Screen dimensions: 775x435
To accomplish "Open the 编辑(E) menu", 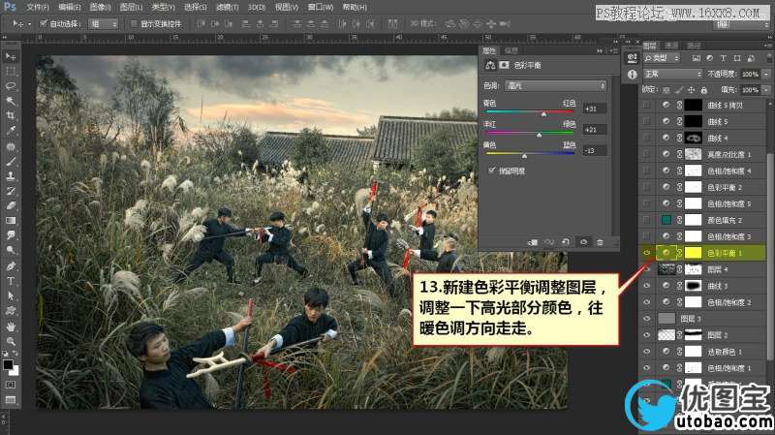I will coord(69,7).
